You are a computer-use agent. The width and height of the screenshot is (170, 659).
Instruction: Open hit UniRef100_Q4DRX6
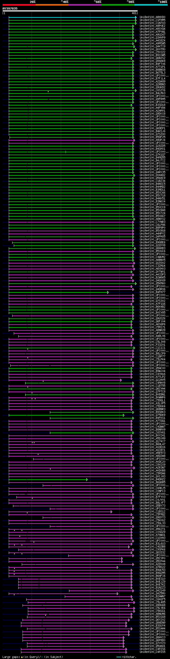tap(152, 289)
